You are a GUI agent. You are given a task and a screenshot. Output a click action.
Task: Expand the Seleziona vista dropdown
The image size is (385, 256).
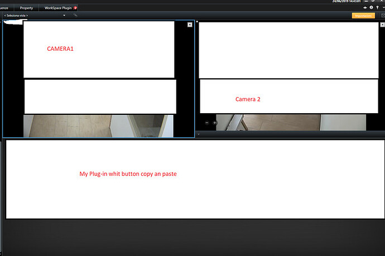65,16
